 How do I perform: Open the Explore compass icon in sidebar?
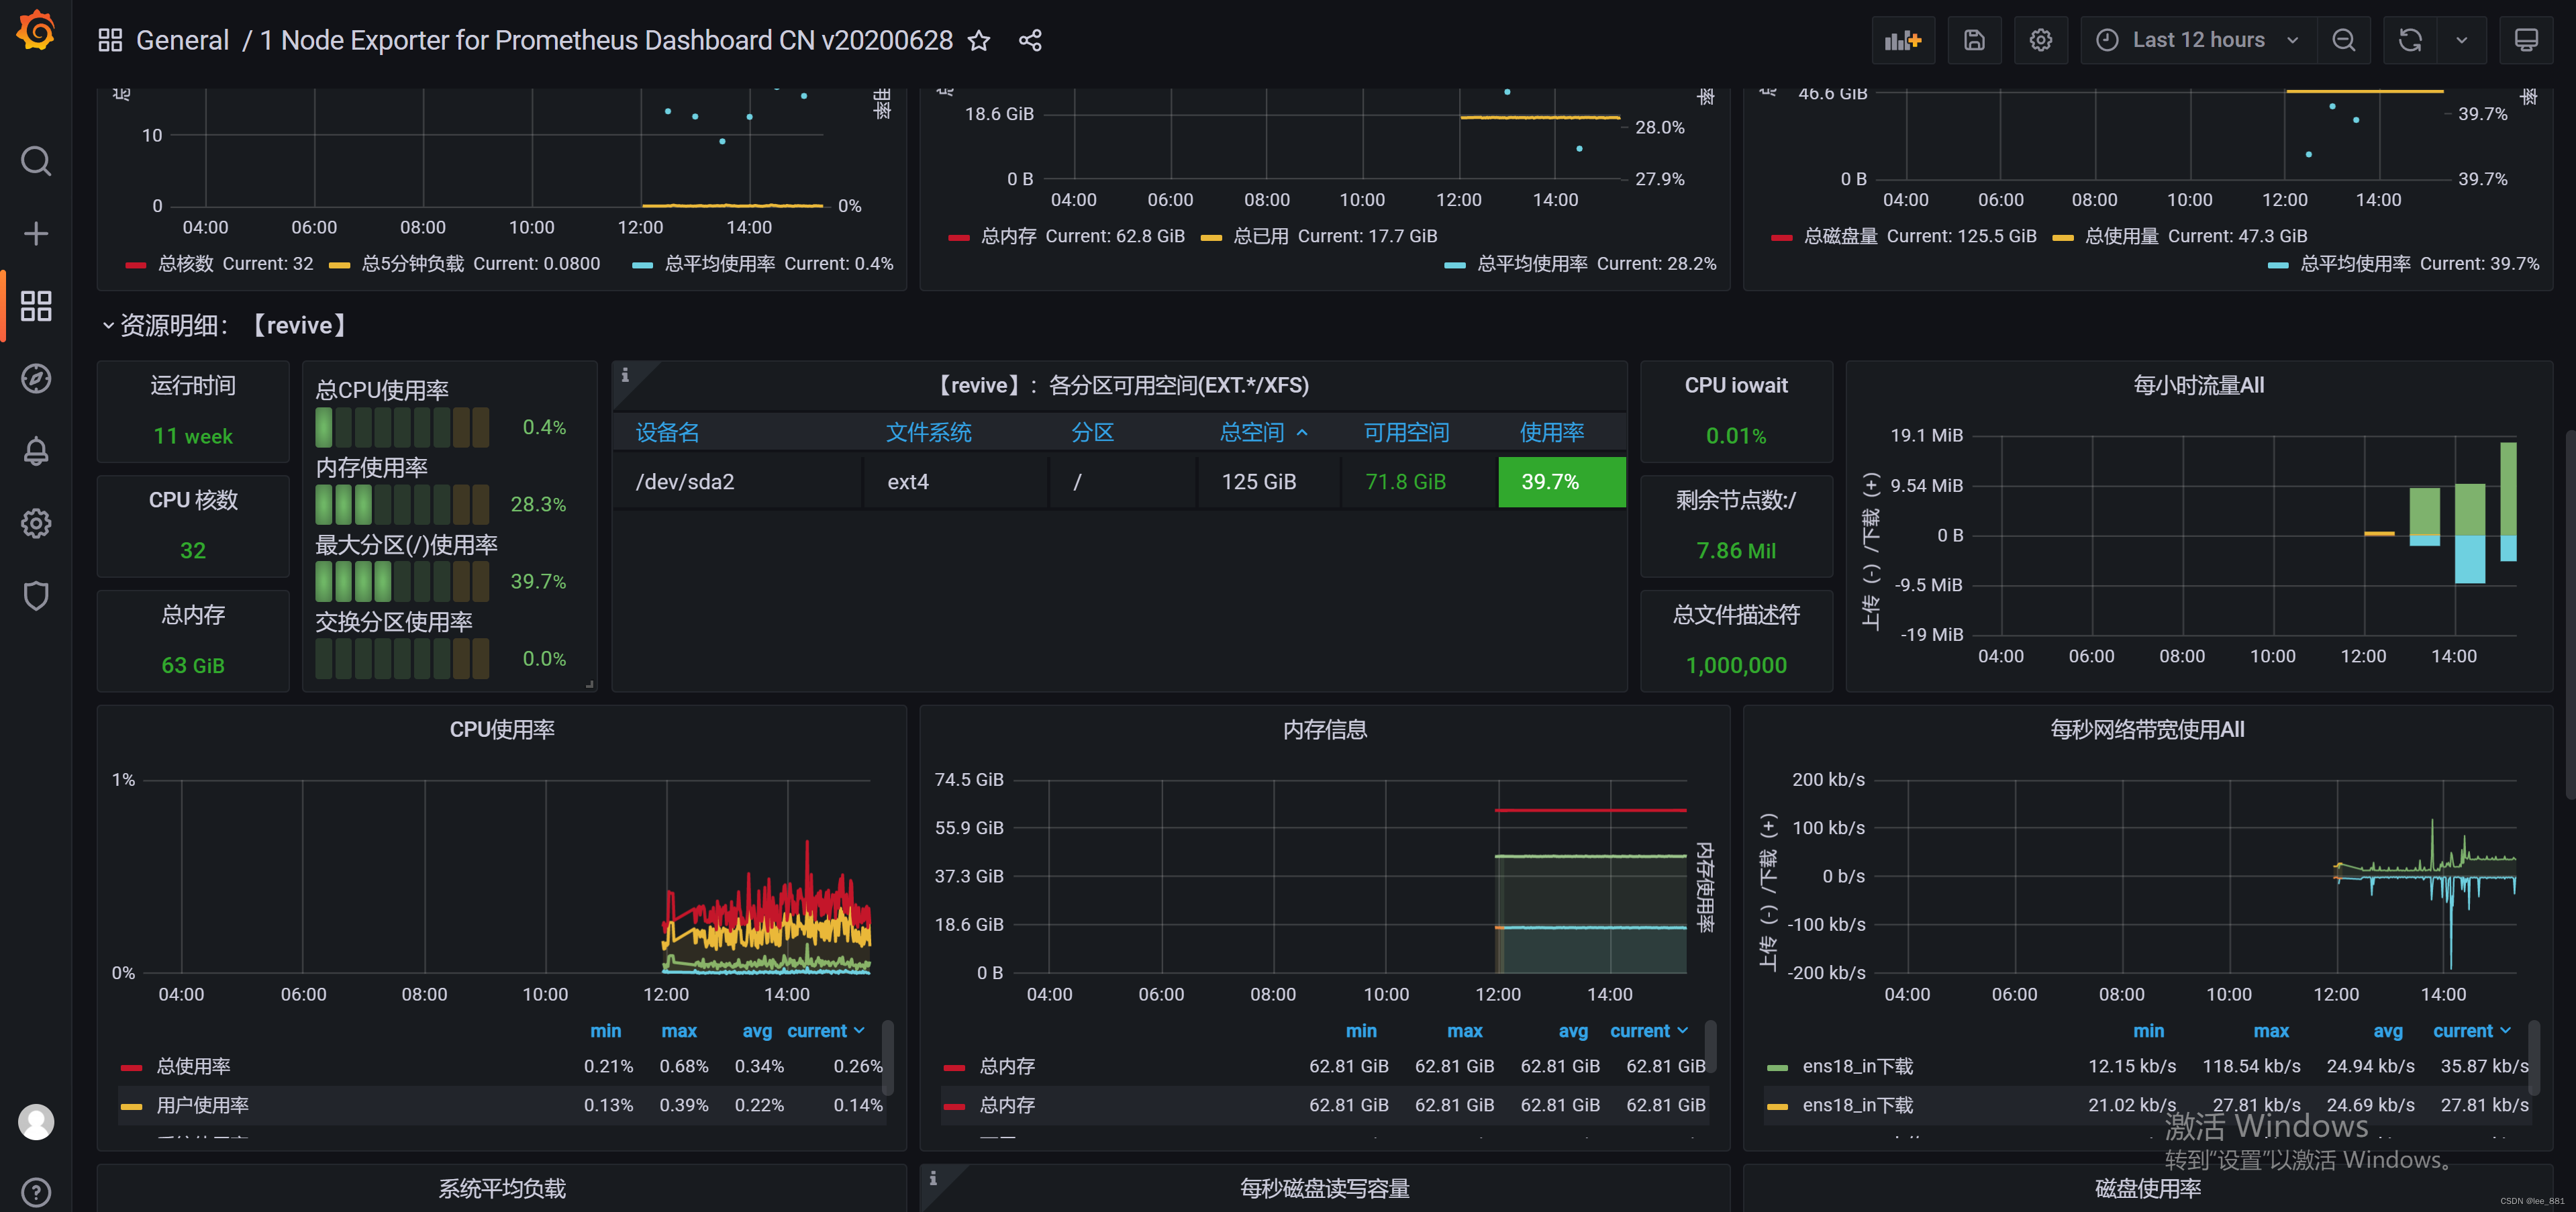coord(36,378)
